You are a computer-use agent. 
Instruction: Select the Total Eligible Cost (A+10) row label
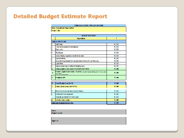64,83
